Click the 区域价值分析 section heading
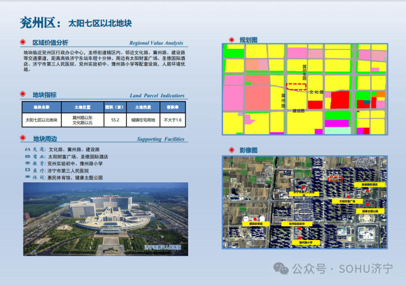This screenshot has height=285, width=406. pos(50,42)
